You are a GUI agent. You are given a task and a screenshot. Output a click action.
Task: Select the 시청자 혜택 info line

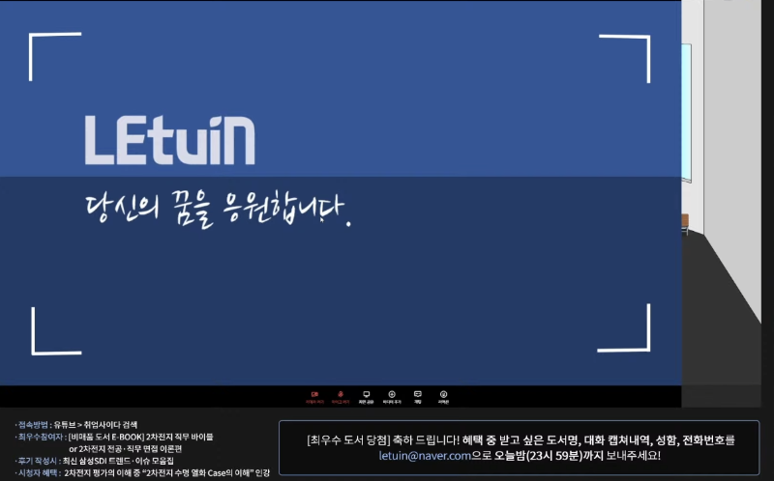[x=145, y=472]
